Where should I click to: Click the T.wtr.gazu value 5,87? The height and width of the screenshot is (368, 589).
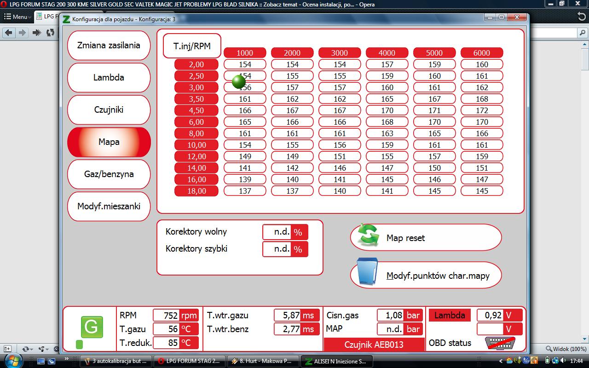pos(288,316)
